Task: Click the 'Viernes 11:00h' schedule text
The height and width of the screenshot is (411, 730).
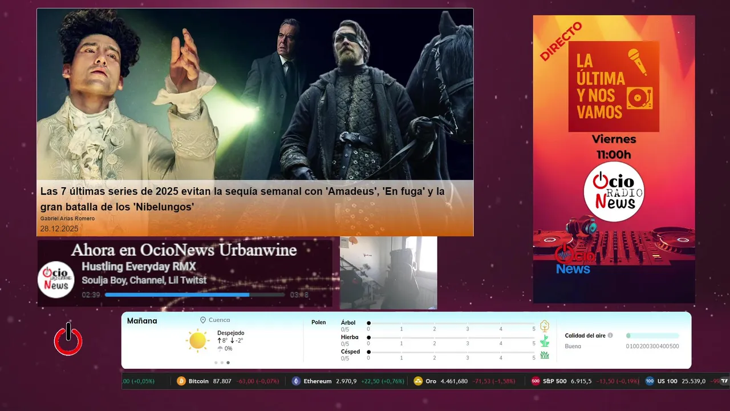Action: (614, 147)
